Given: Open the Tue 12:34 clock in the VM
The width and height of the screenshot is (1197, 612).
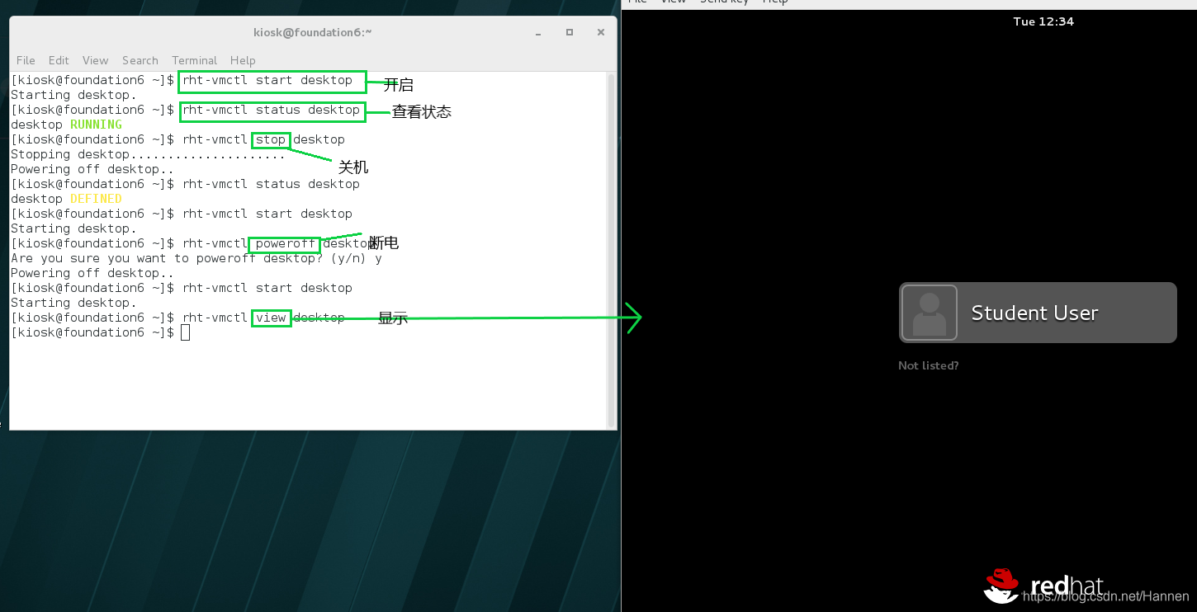Looking at the screenshot, I should pyautogui.click(x=1043, y=21).
